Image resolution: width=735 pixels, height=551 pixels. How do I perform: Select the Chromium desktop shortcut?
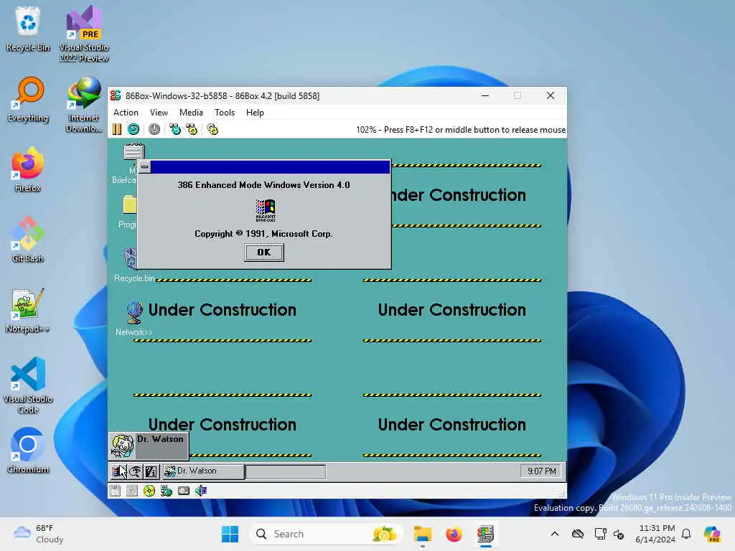(x=28, y=451)
